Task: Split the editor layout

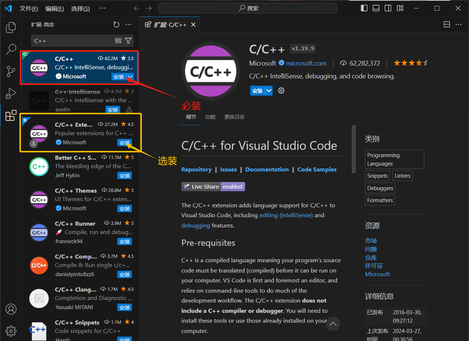Action: (447, 25)
